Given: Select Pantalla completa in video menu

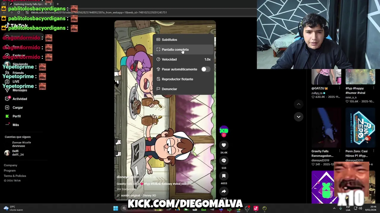Looking at the screenshot, I should coord(183,49).
